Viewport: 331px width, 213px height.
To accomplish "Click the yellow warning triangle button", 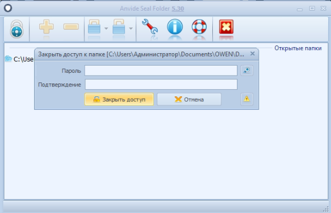I will click(x=246, y=99).
